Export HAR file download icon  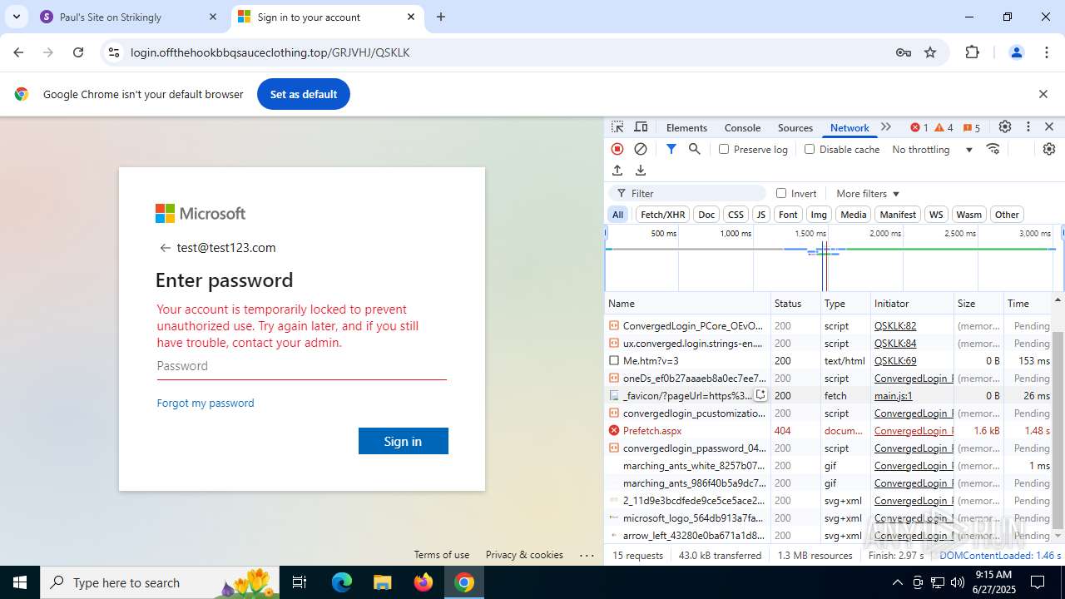(x=641, y=171)
